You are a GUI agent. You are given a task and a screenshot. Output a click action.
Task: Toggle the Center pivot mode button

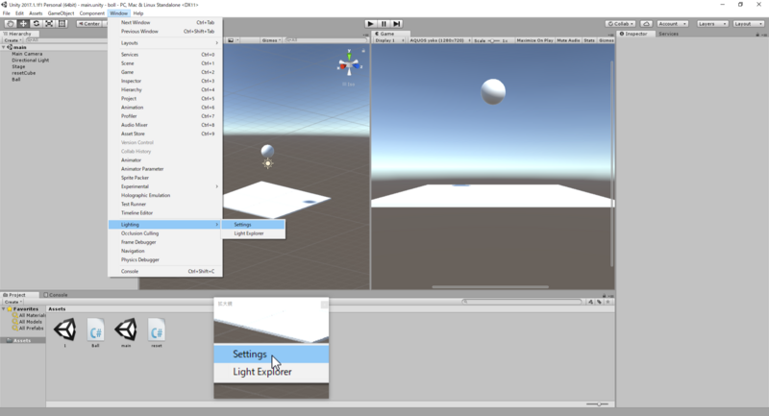[x=89, y=23]
